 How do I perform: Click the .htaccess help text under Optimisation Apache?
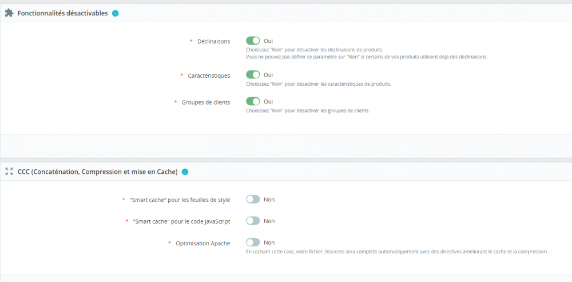pyautogui.click(x=396, y=252)
